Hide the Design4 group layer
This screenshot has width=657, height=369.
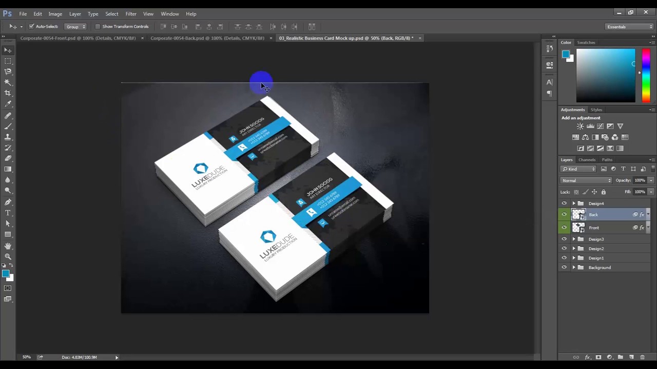[564, 203]
